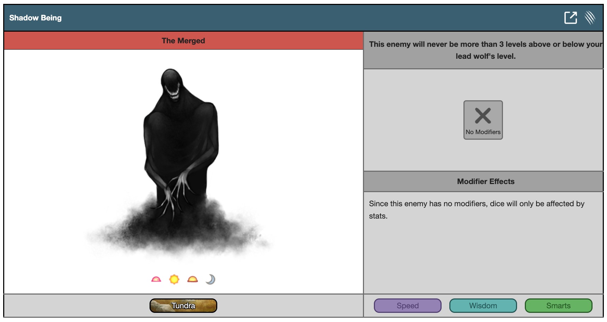
Task: Select the orange dusk time icon
Action: [193, 279]
